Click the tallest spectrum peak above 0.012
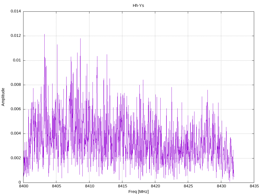Viewport: 261px width, 195px height. coord(44,35)
